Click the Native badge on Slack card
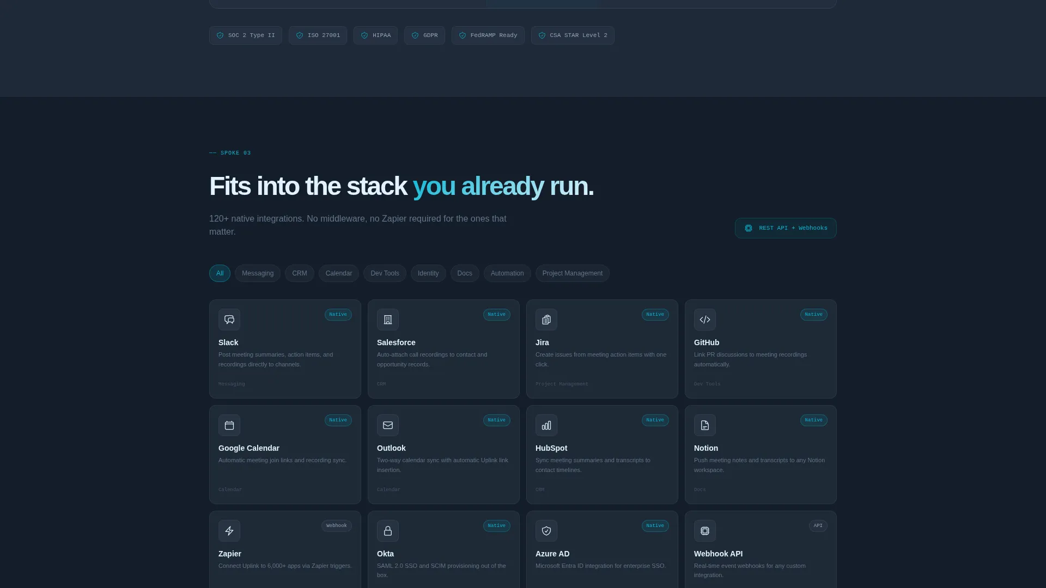Viewport: 1046px width, 588px height. 338,315
